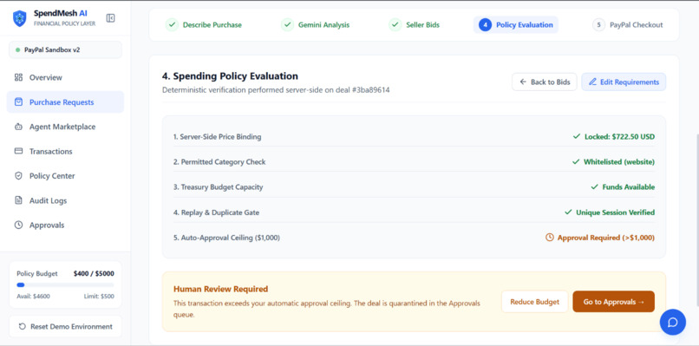Click the Funds Available status
This screenshot has height=346, width=699.
tap(629, 187)
